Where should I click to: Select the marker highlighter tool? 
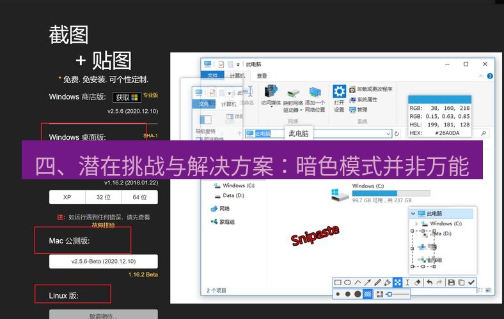[388, 283]
